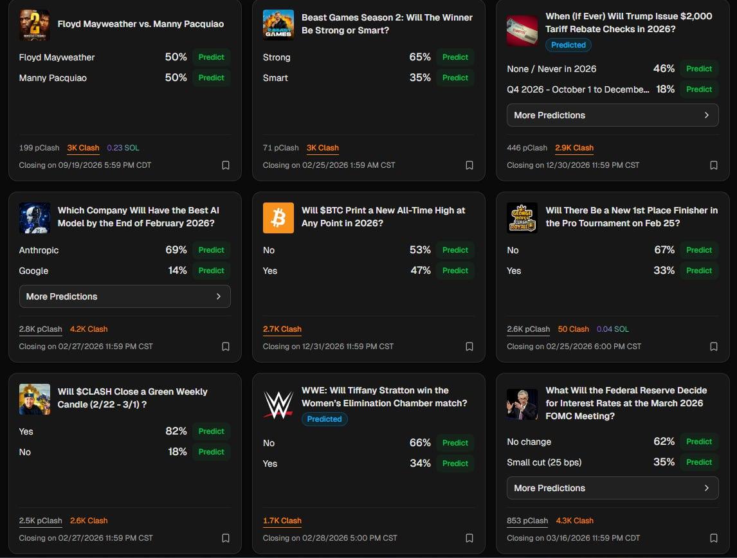Click the George Clash Royale trophy icon
The image size is (737, 558).
tap(522, 217)
